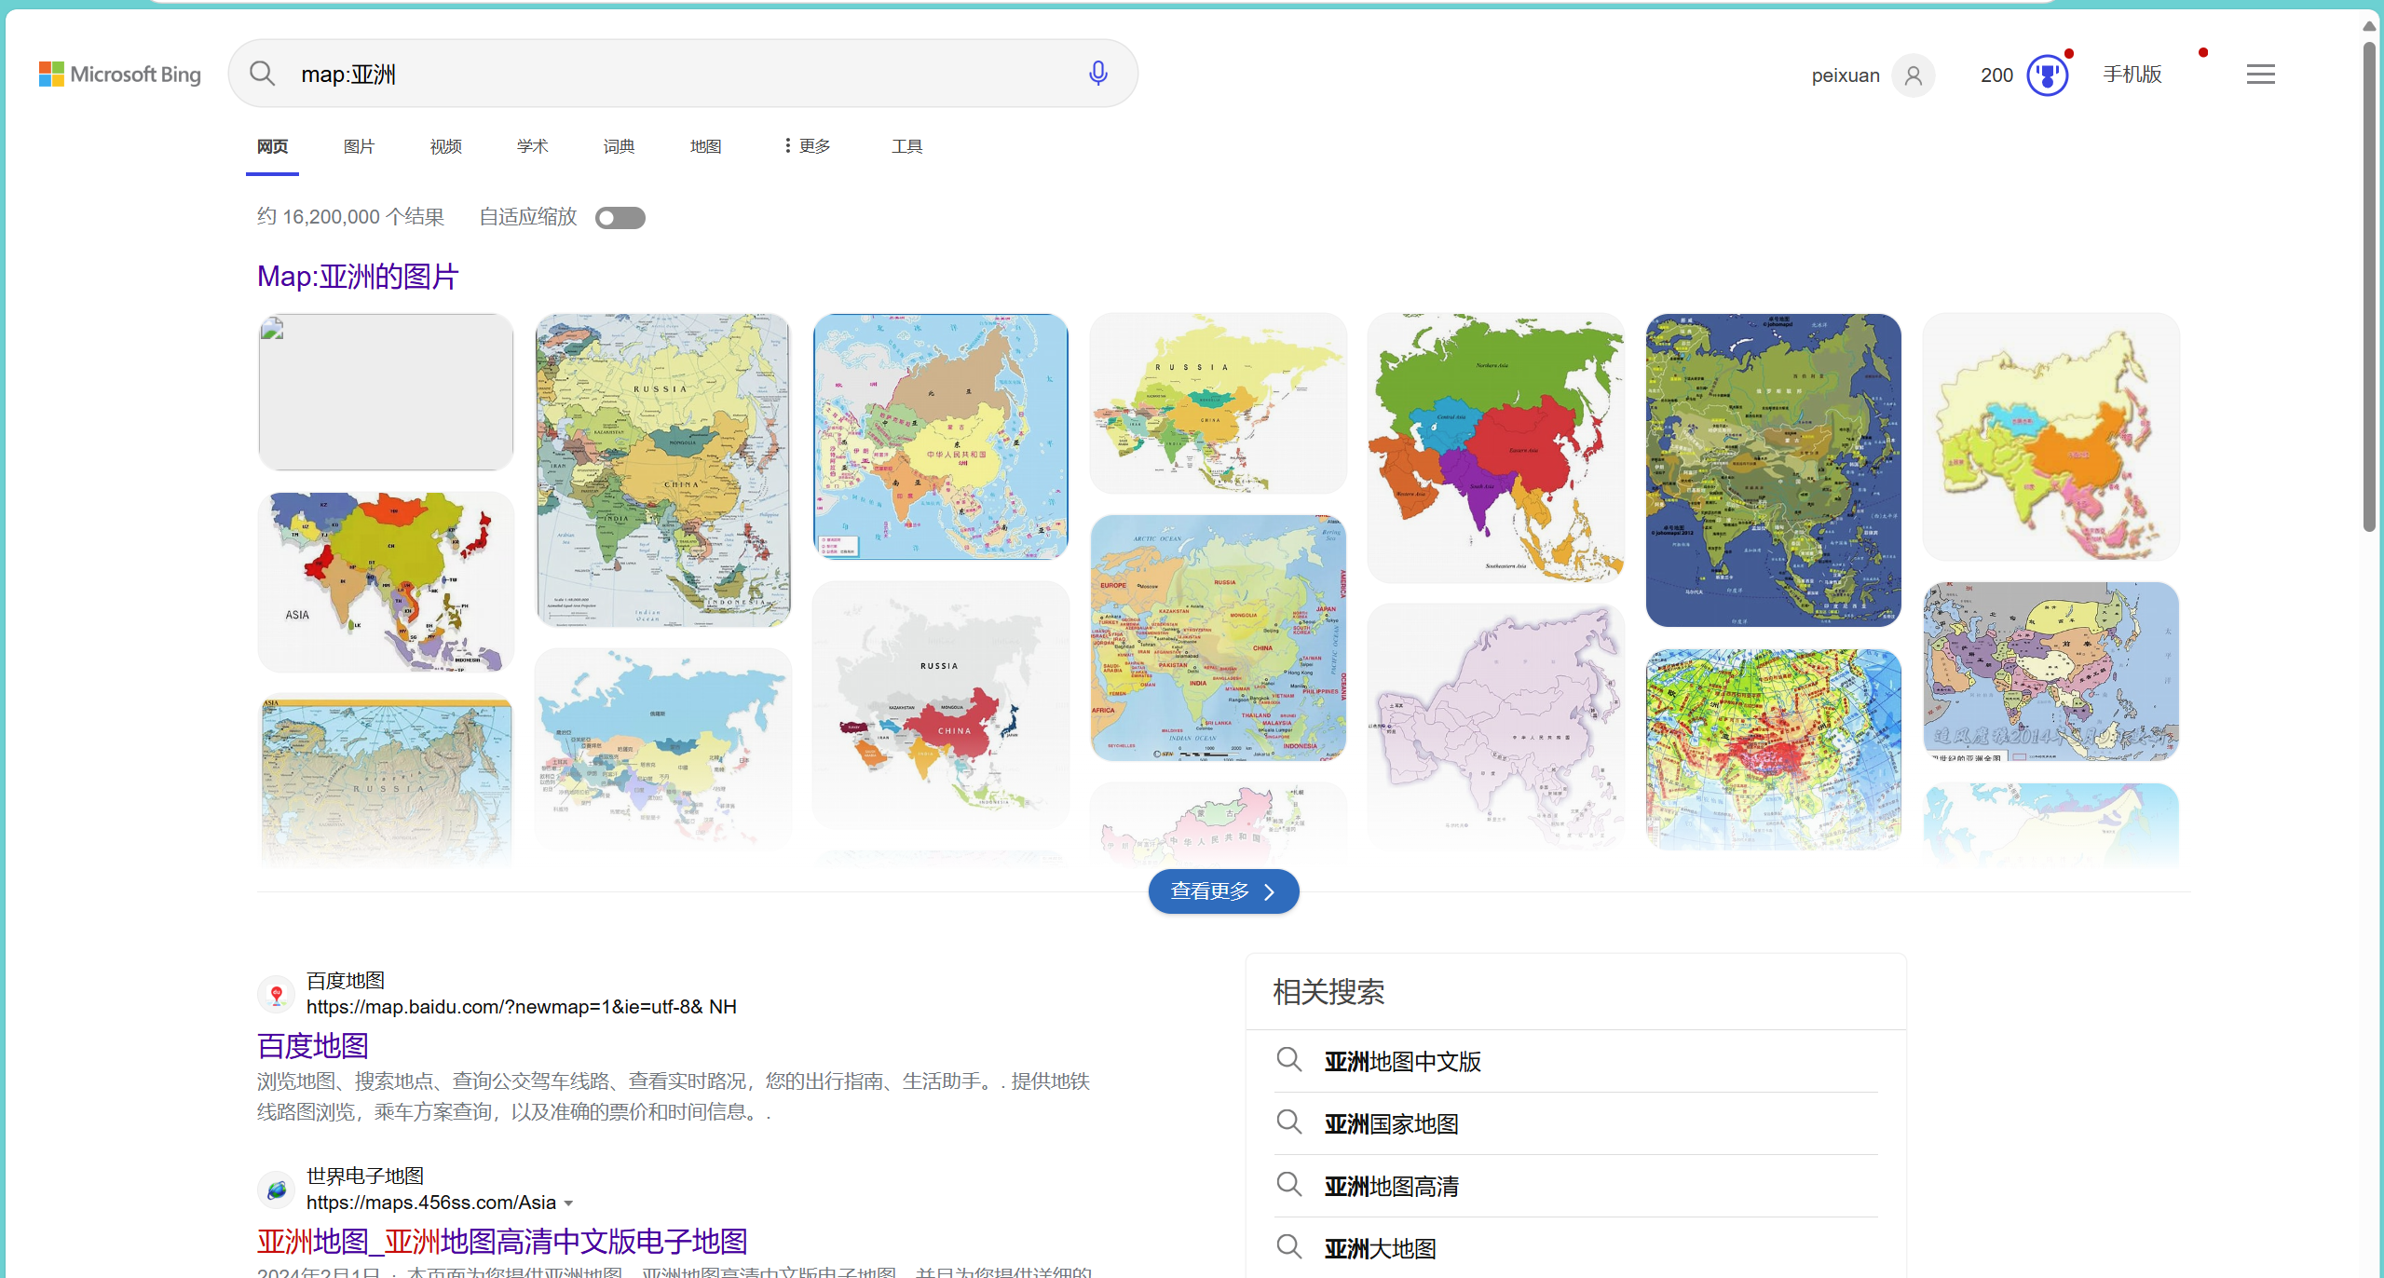
Task: Switch to the 网页 tab
Action: point(273,146)
